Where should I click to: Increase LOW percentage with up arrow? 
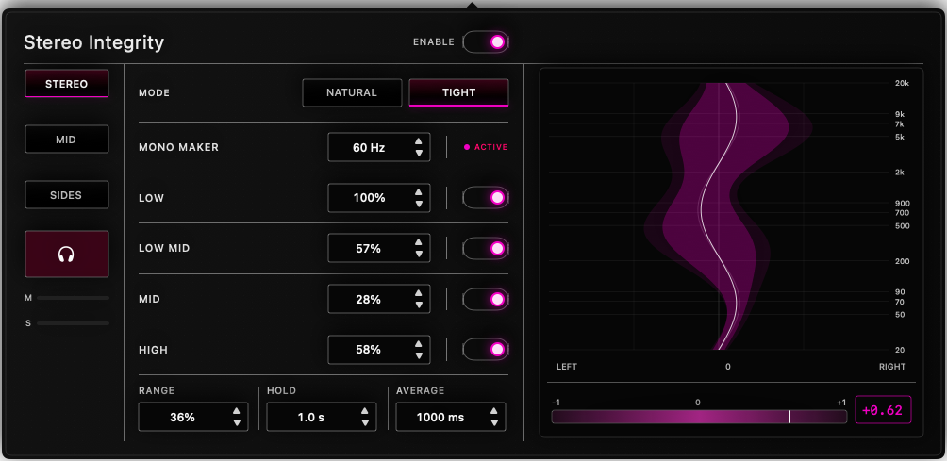click(419, 192)
